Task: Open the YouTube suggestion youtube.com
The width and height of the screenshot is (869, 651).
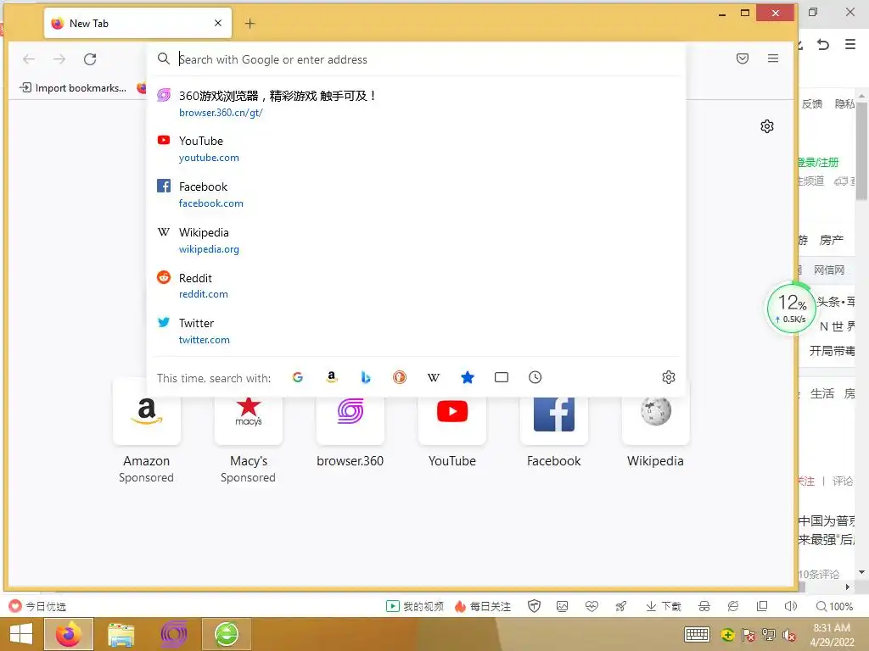Action: pos(416,149)
